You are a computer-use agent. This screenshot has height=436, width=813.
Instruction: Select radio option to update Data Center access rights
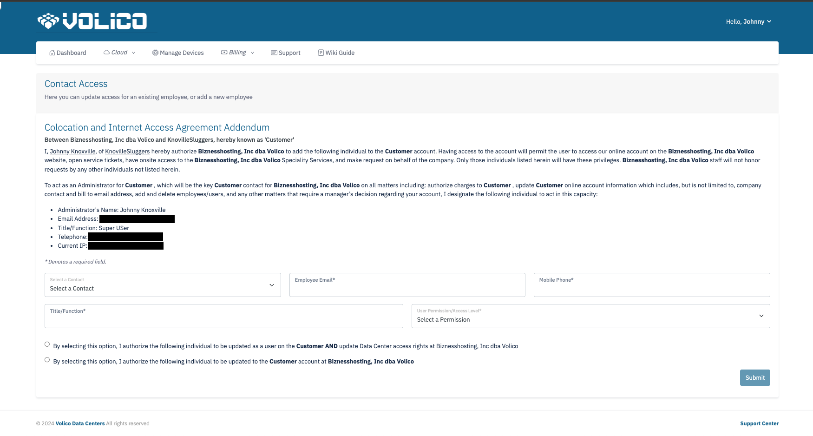(47, 344)
